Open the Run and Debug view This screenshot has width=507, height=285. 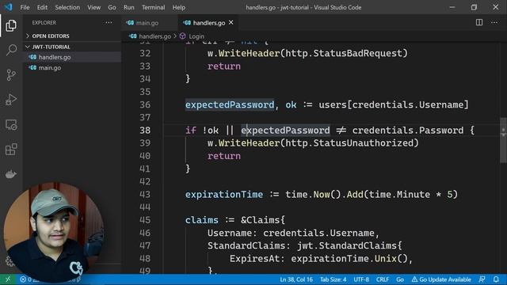pyautogui.click(x=11, y=100)
